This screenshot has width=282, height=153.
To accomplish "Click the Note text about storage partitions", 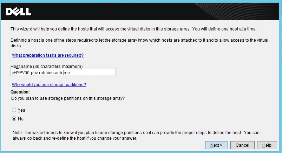I will coord(136,135).
